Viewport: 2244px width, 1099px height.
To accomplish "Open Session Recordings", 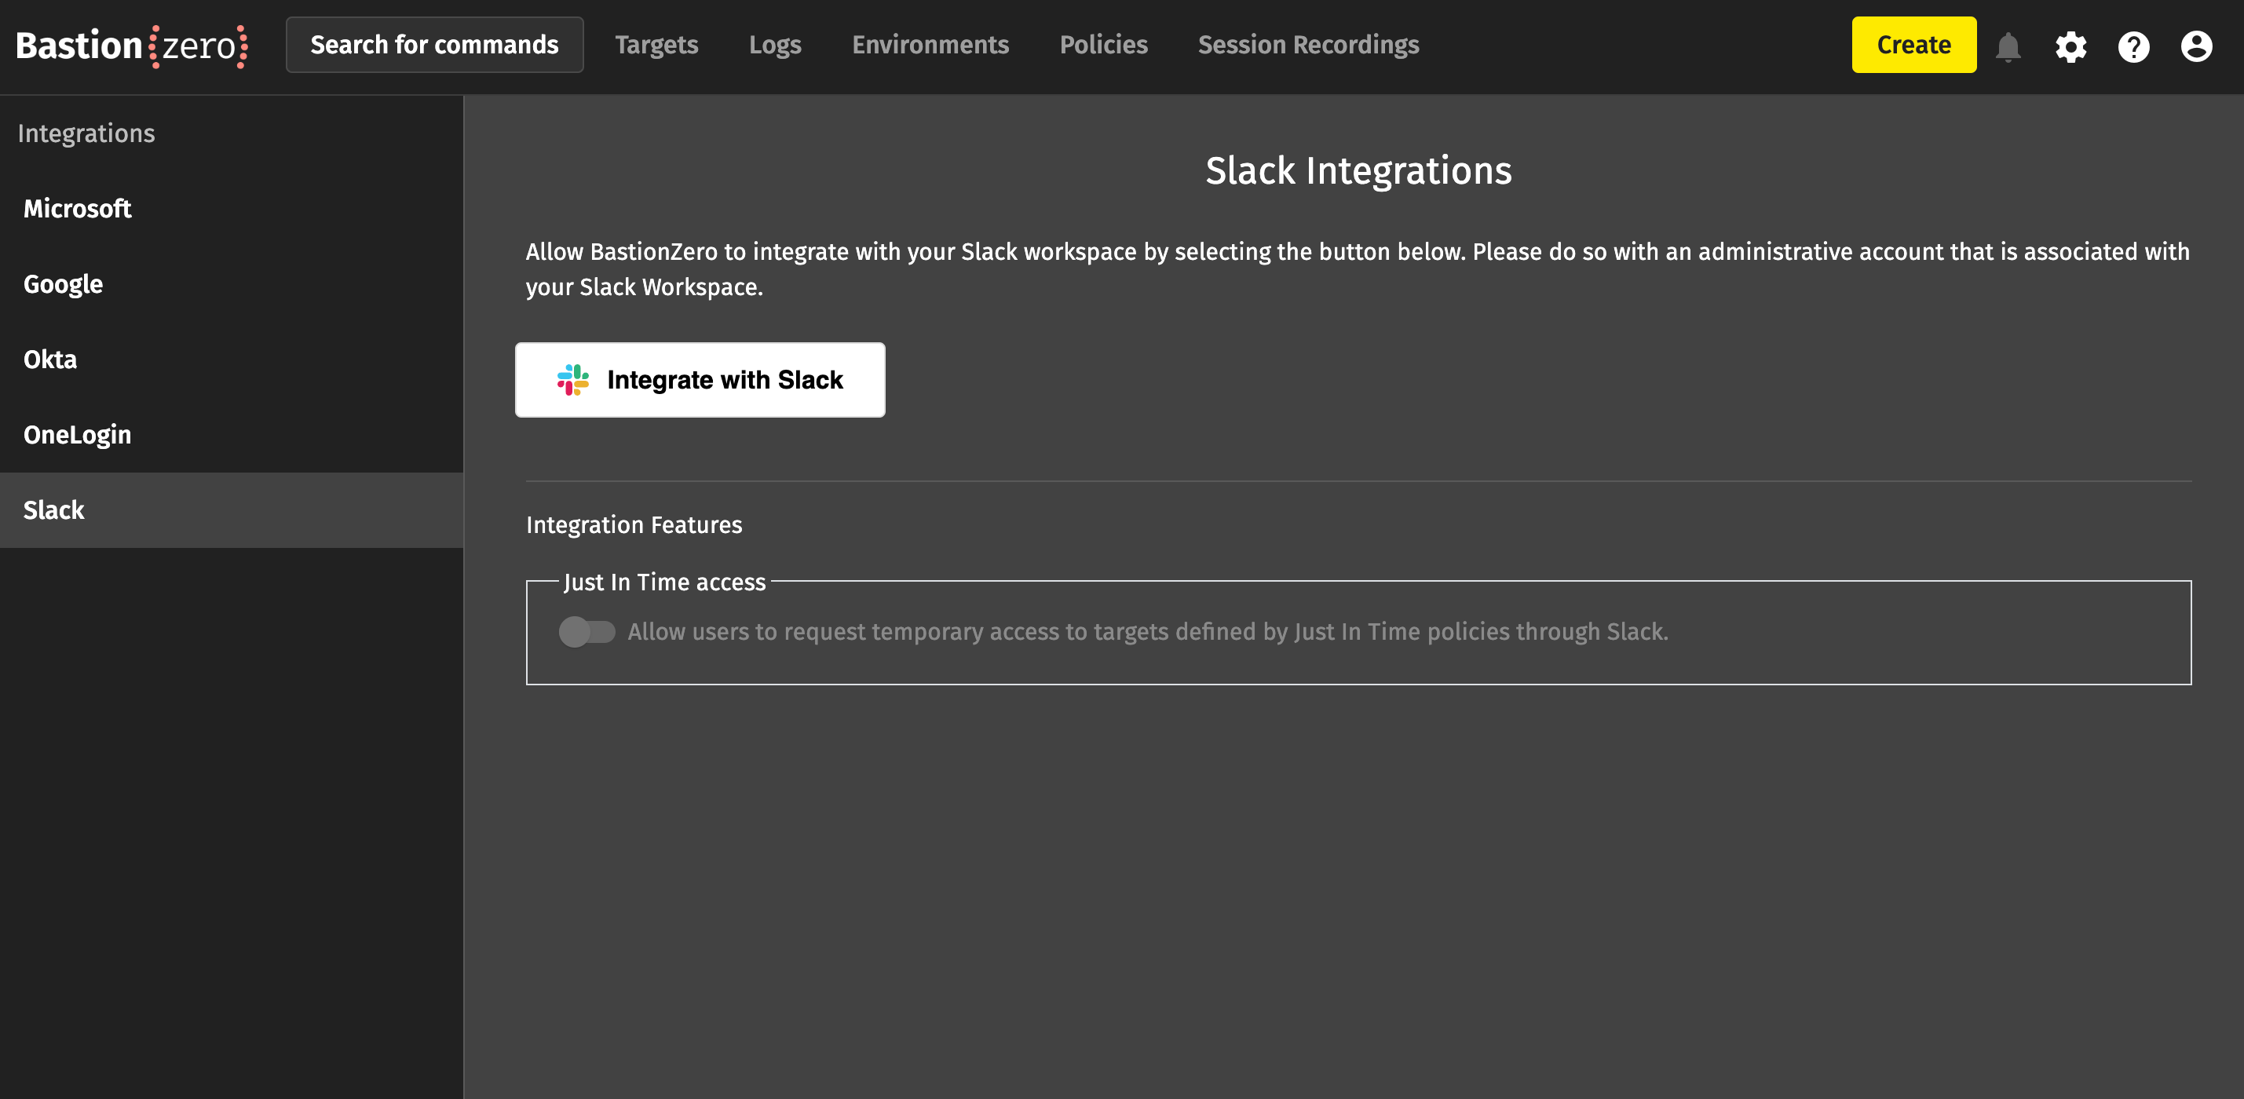I will 1307,46.
